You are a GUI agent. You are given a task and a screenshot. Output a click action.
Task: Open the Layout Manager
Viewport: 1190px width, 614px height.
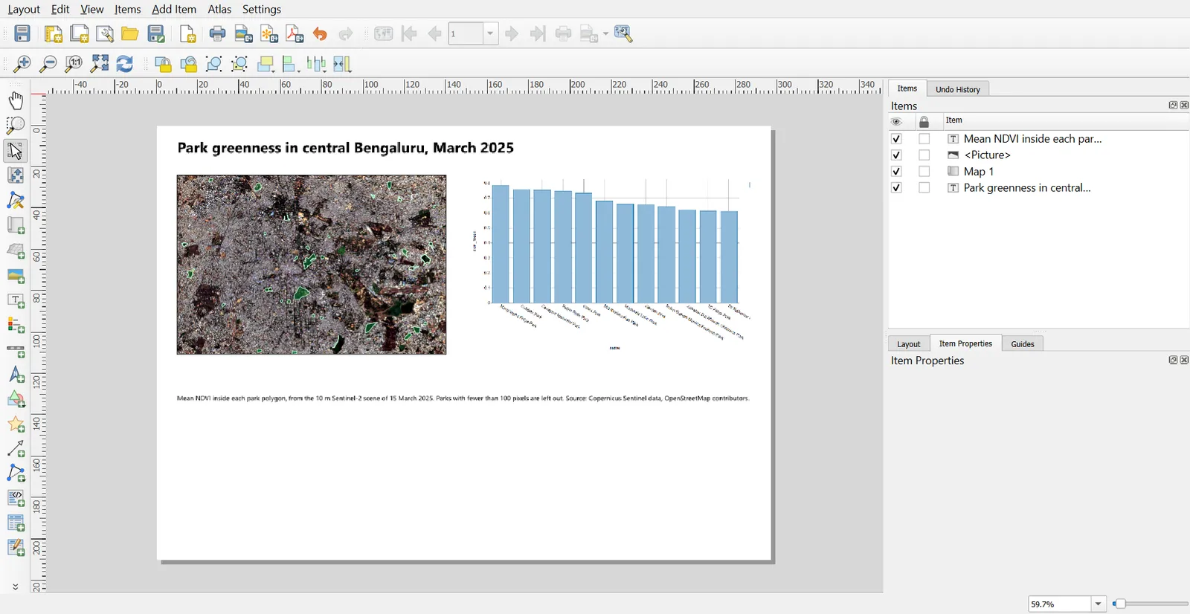[x=105, y=34]
